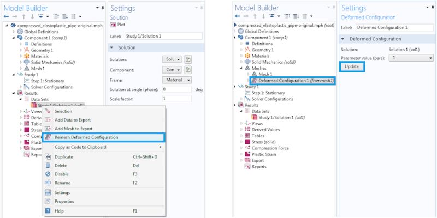
Task: Click the Update button
Action: point(352,66)
